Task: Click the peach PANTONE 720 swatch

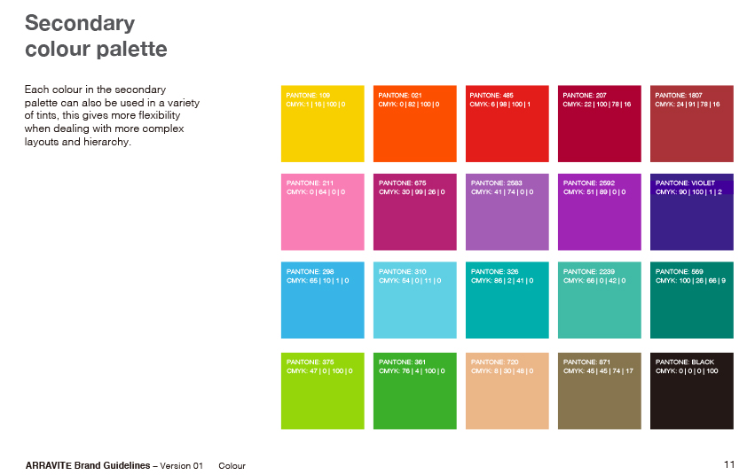Action: (x=507, y=391)
